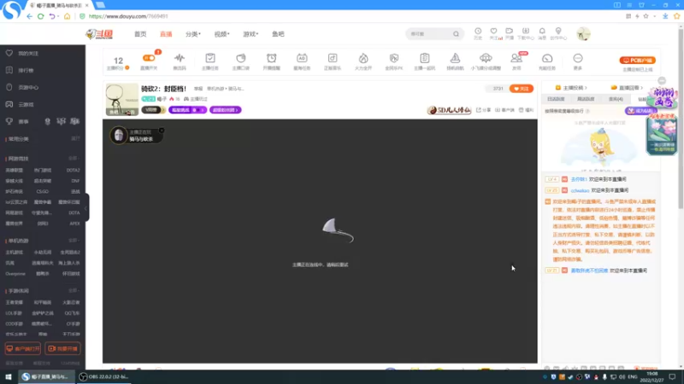This screenshot has width=684, height=384.
Task: Click the orange 关注 follow button
Action: (x=522, y=89)
